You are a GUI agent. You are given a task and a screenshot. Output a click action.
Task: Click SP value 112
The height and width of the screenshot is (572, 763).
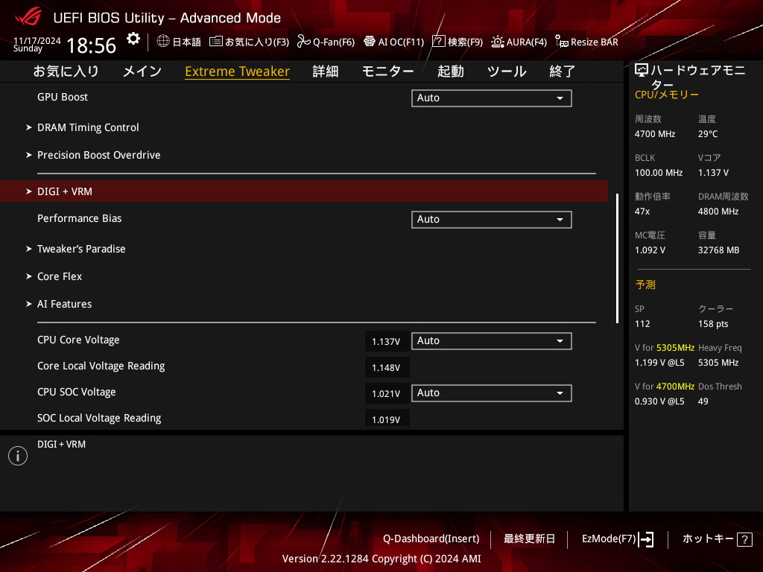point(642,324)
